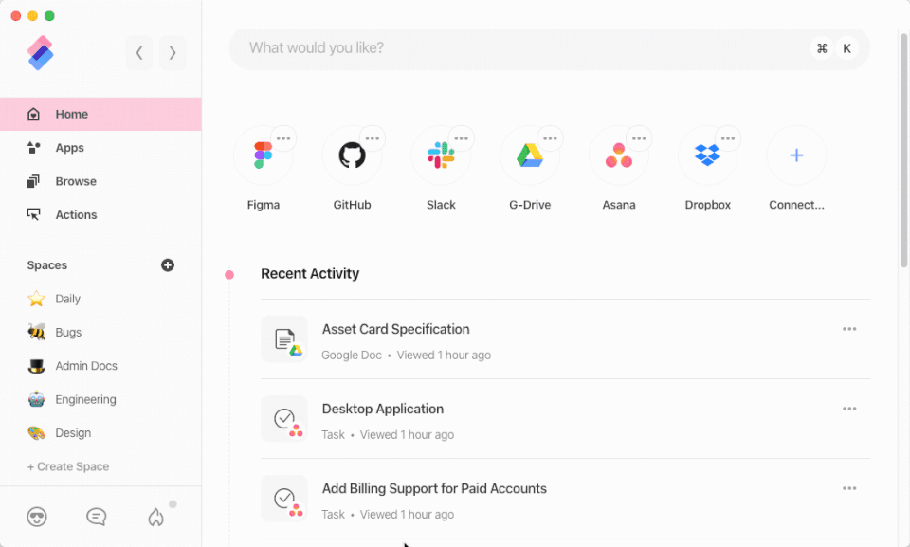Click the Recent Activity heading
This screenshot has width=910, height=547.
point(310,273)
